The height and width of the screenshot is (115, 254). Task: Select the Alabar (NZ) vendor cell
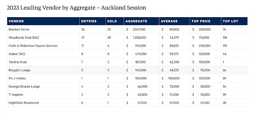(43, 54)
